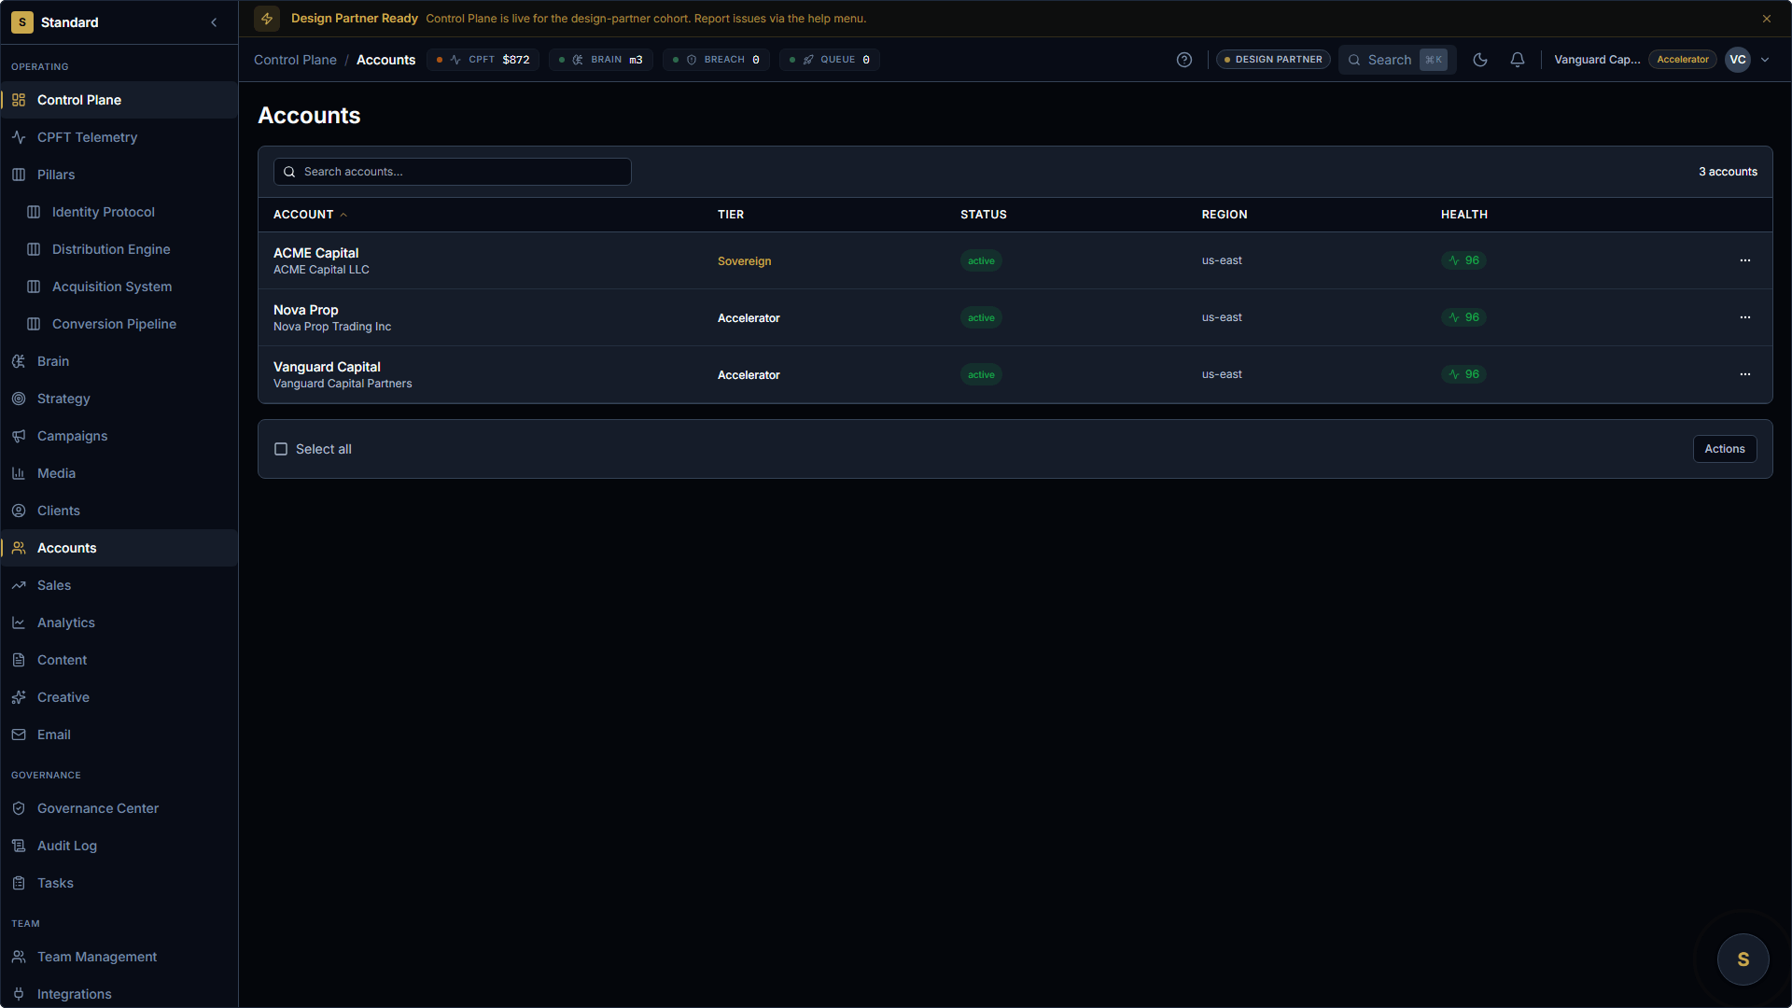Click the Creative sparkle icon

[19, 697]
